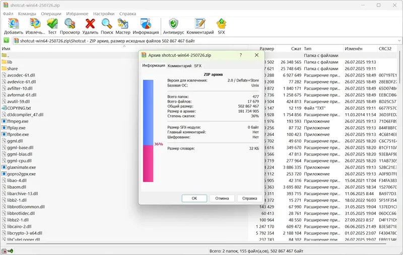Click the Справка button in dialog
The image size is (403, 255).
(249, 198)
